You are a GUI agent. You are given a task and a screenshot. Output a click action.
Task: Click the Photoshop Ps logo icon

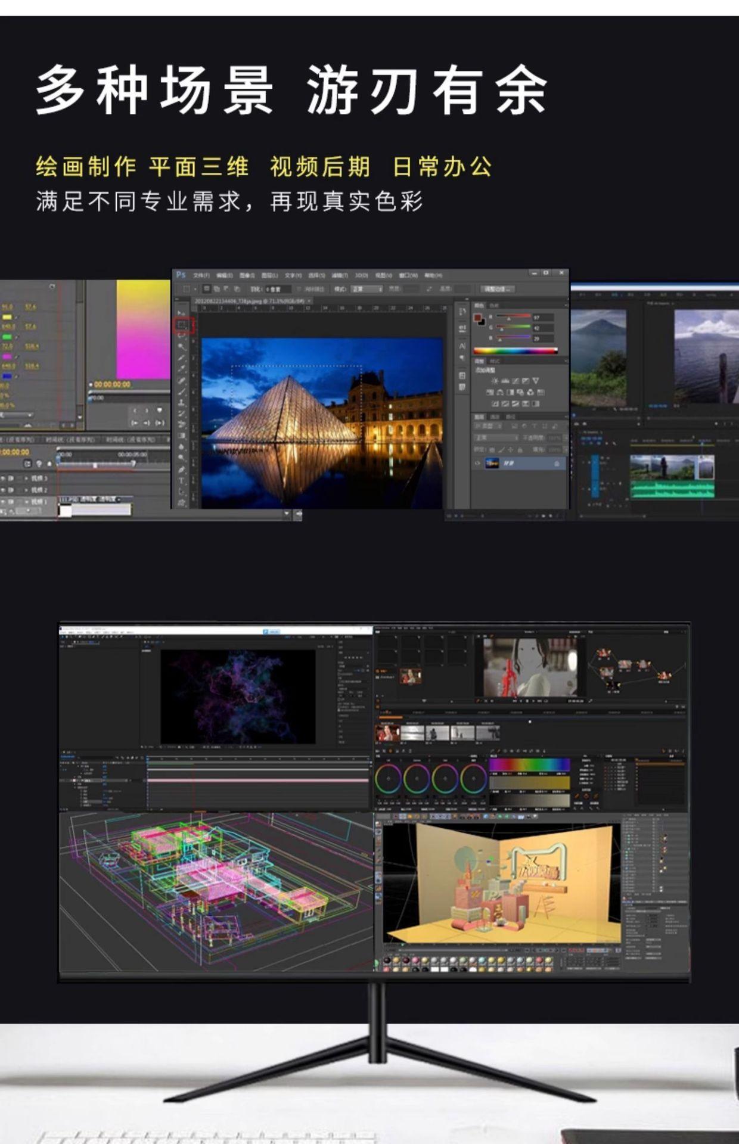pos(181,275)
